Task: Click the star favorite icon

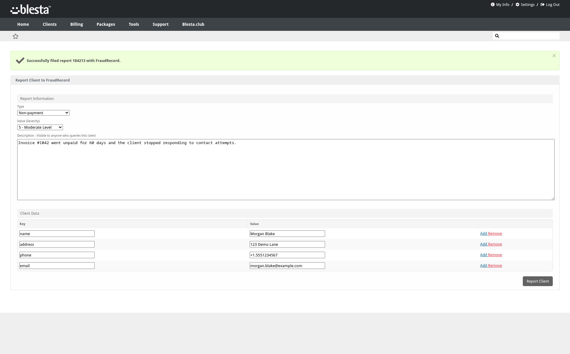Action: (x=16, y=36)
